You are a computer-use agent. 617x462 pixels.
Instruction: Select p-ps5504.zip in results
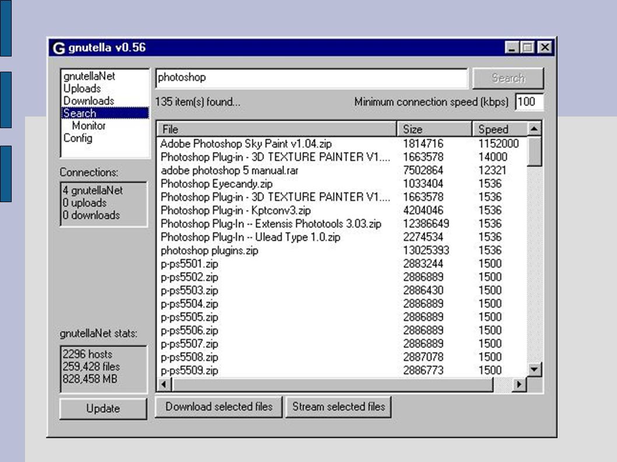[x=190, y=304]
